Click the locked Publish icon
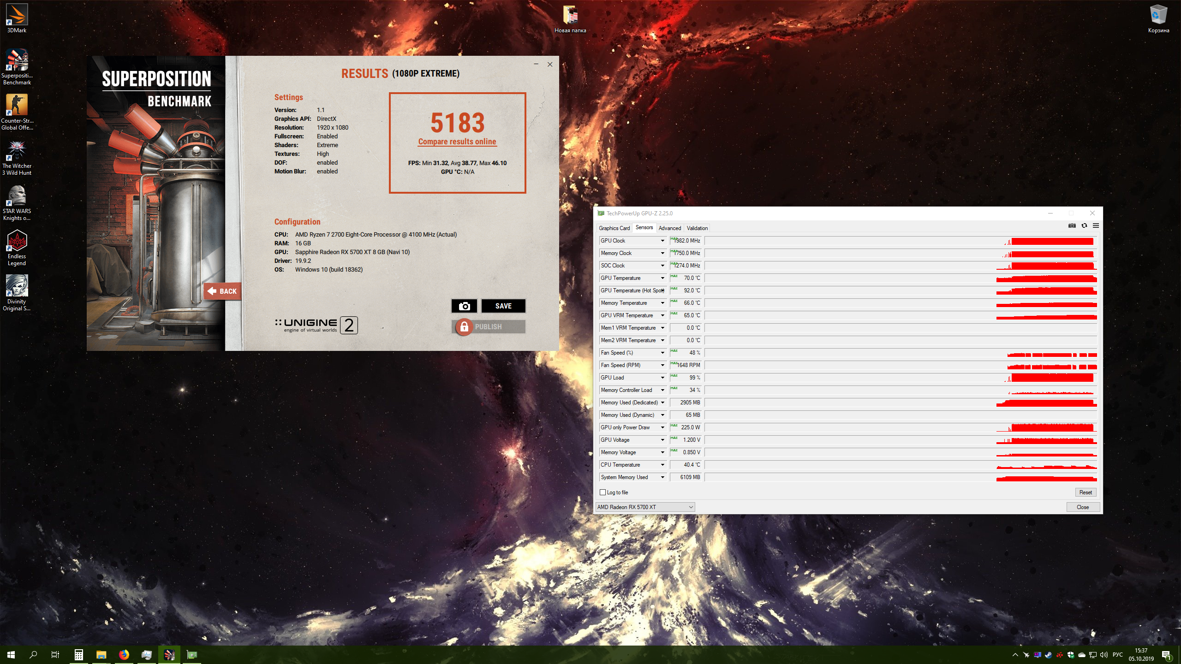This screenshot has width=1181, height=664. 464,327
